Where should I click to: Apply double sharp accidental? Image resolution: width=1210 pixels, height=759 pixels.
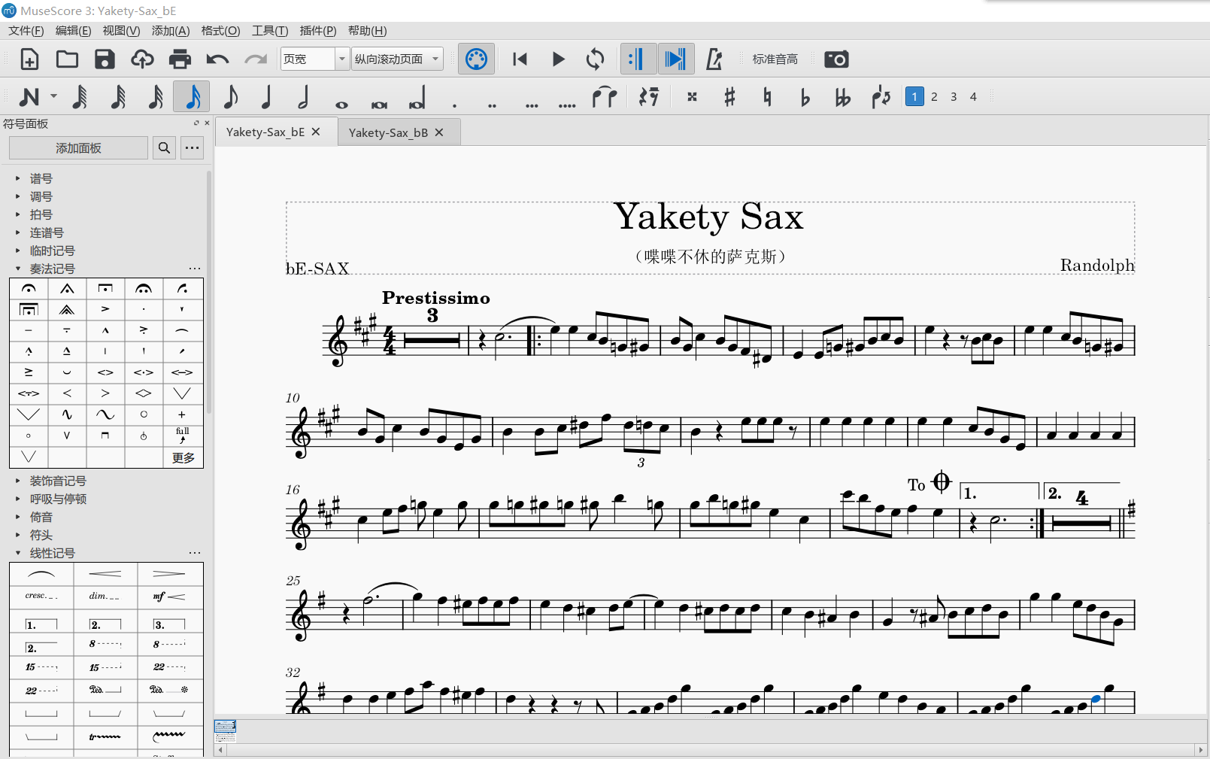click(x=692, y=97)
